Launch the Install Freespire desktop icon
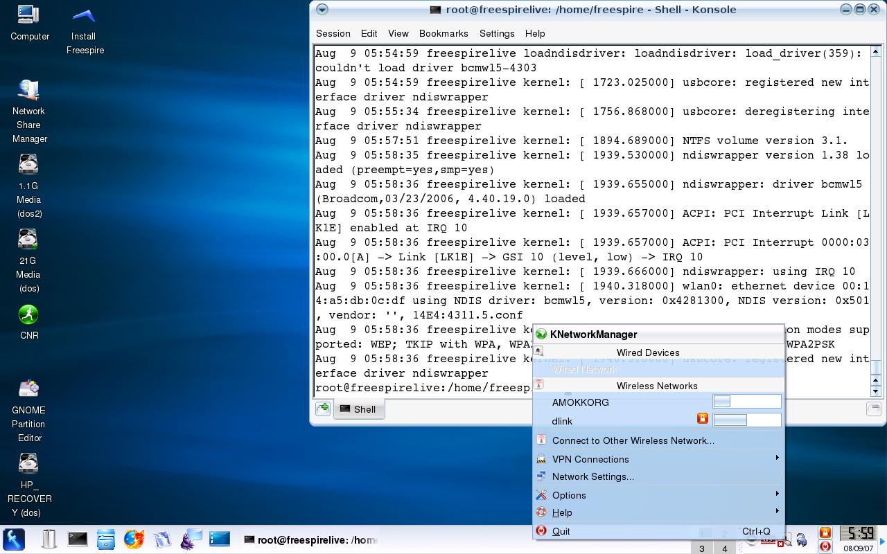This screenshot has width=887, height=554. (x=84, y=29)
